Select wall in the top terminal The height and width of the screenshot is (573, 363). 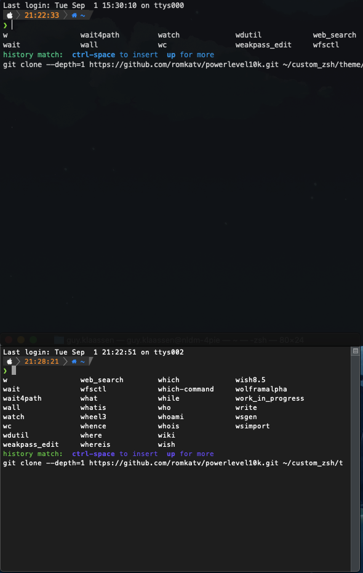point(89,45)
